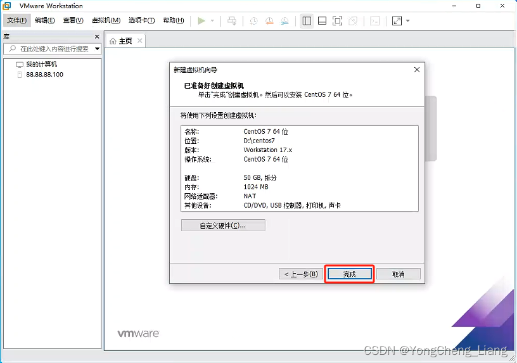Close the library panel
517x363 pixels.
pos(97,37)
